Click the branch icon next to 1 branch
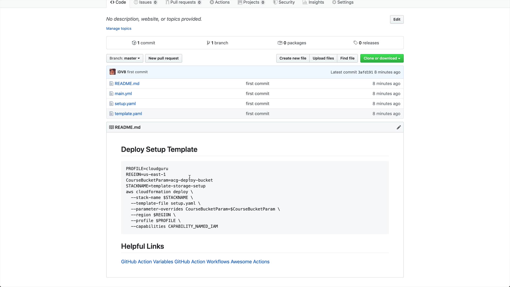Viewport: 510px width, 287px height. [208, 43]
